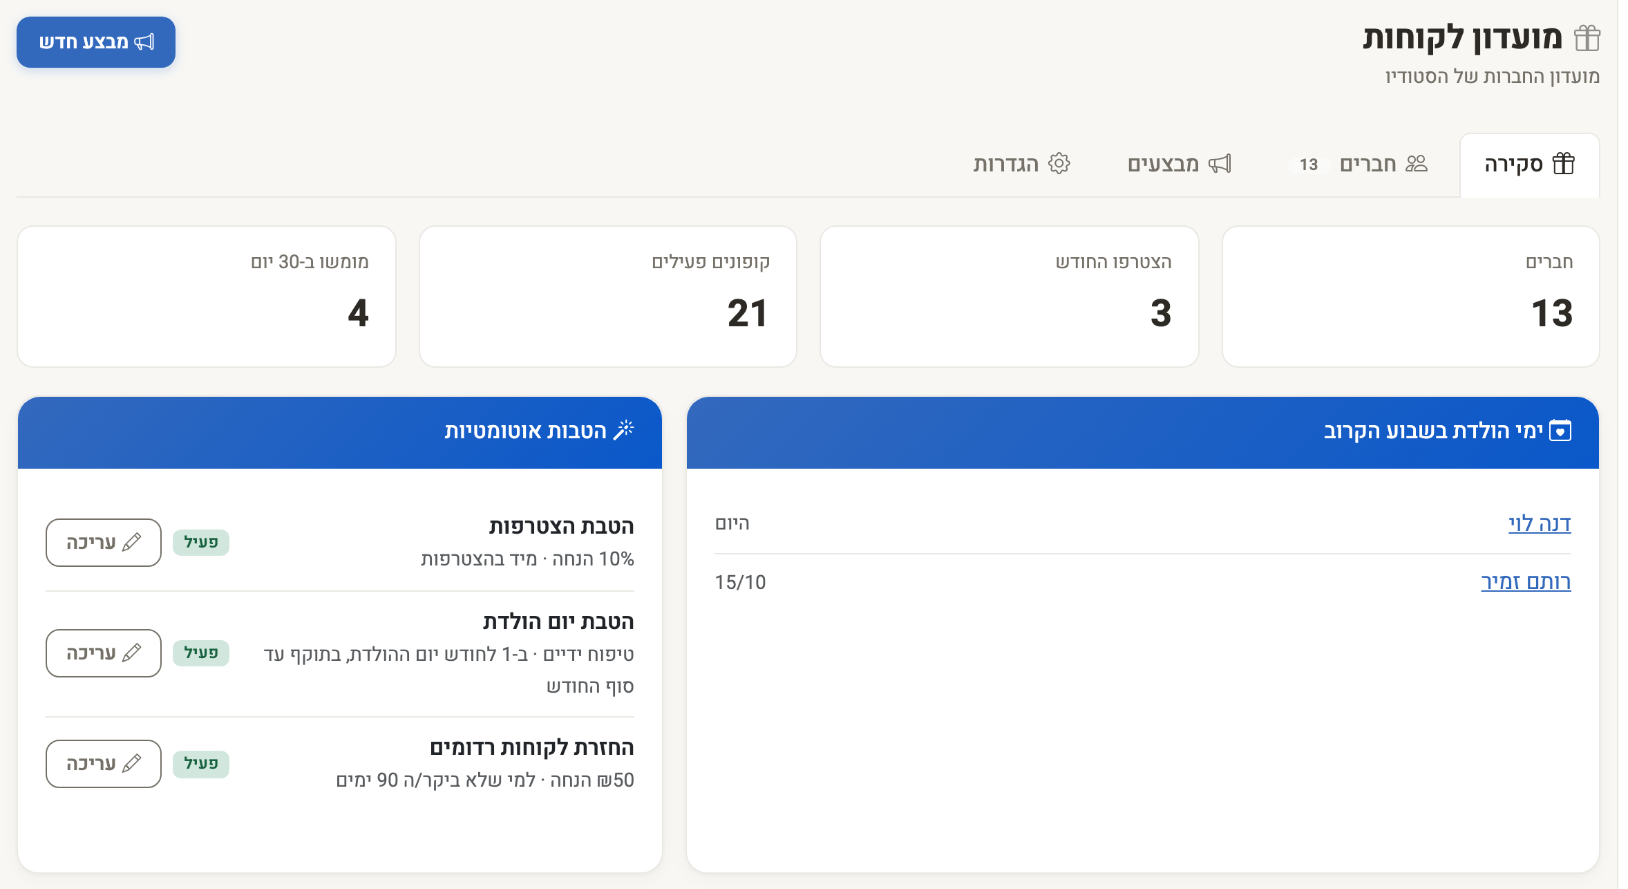
Task: Click the magic wand icon in הטבות אוטומטיות header
Action: coord(624,430)
